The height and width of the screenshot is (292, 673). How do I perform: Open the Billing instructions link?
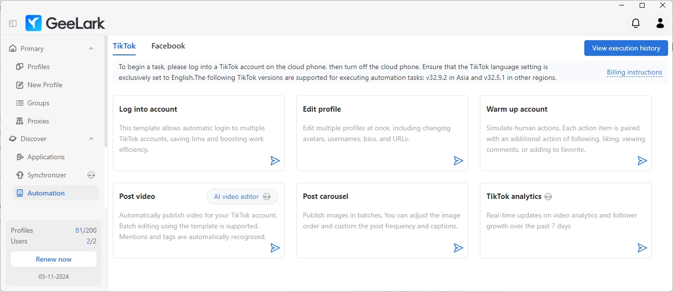634,73
